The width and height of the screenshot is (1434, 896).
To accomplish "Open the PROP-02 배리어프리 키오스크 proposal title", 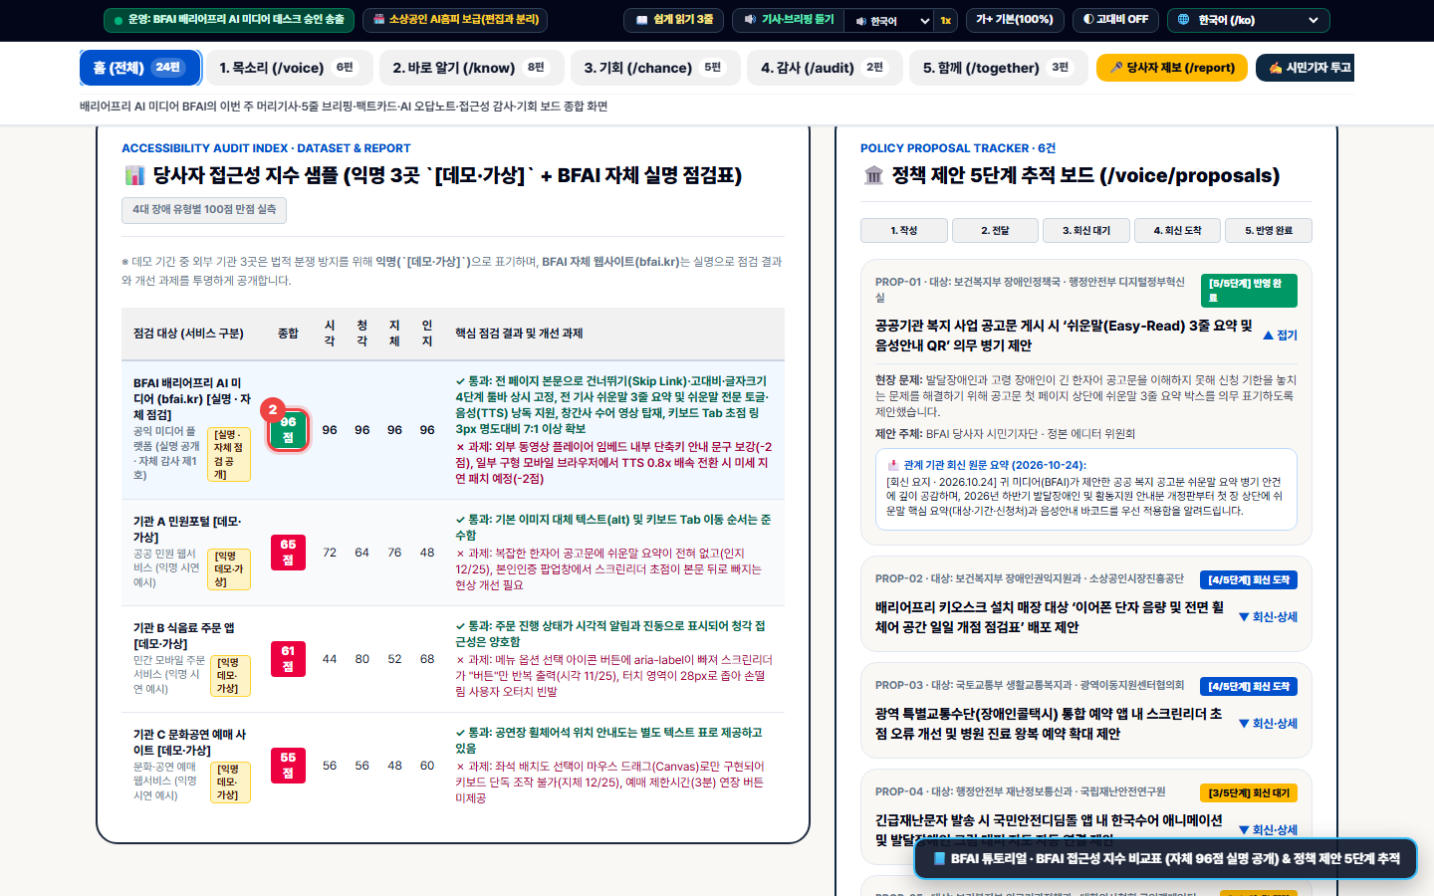I will point(1050,617).
